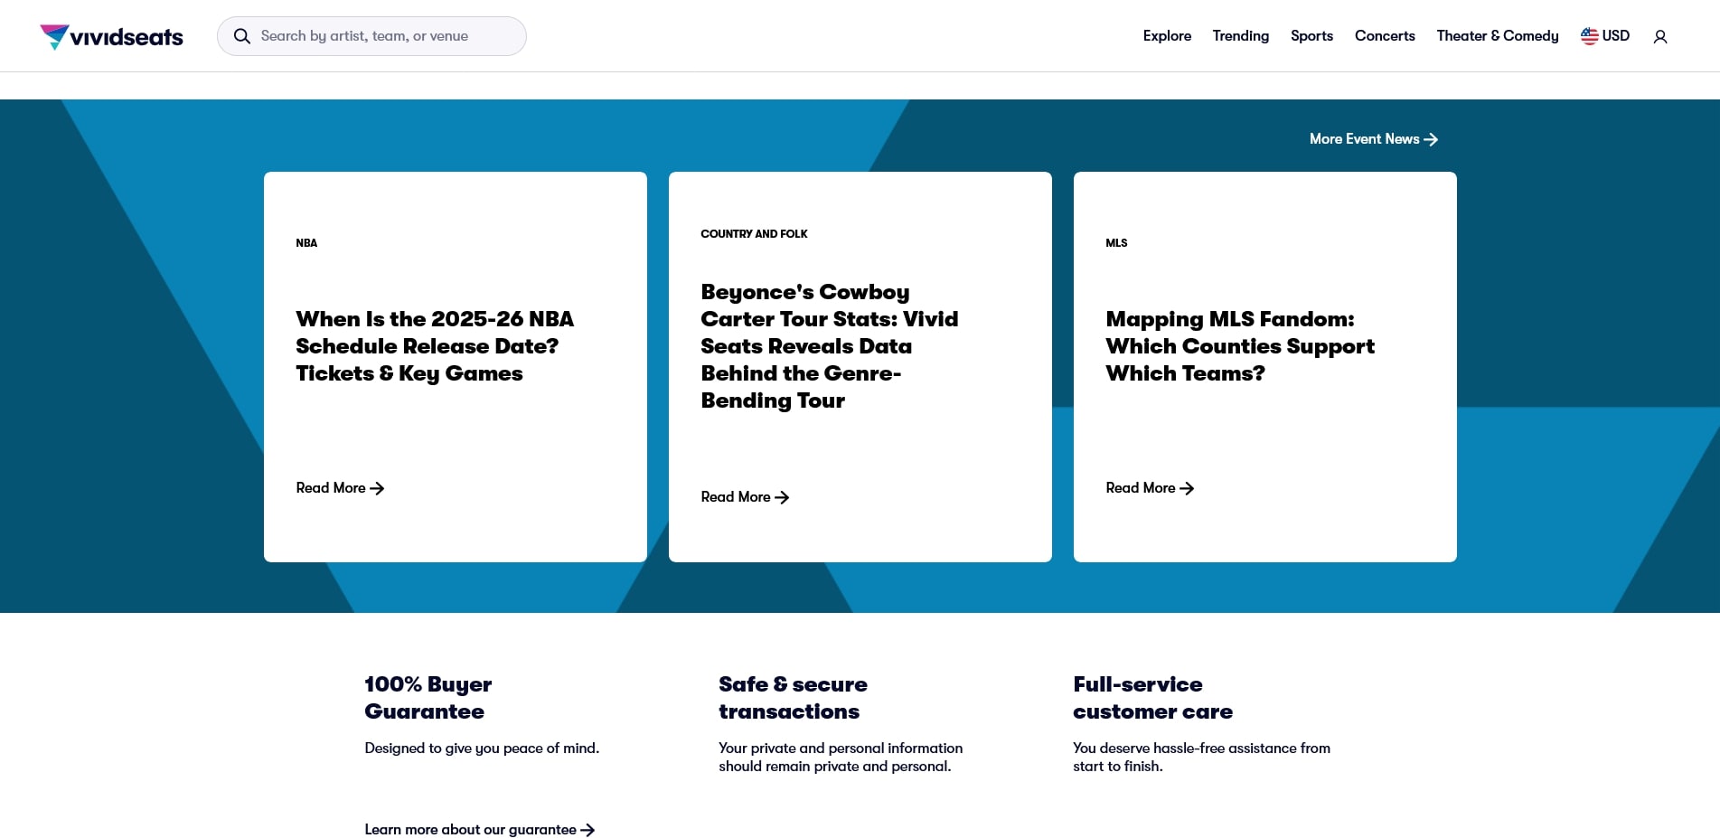The width and height of the screenshot is (1720, 838).
Task: Click Learn more about our guarantee
Action: pos(470,830)
